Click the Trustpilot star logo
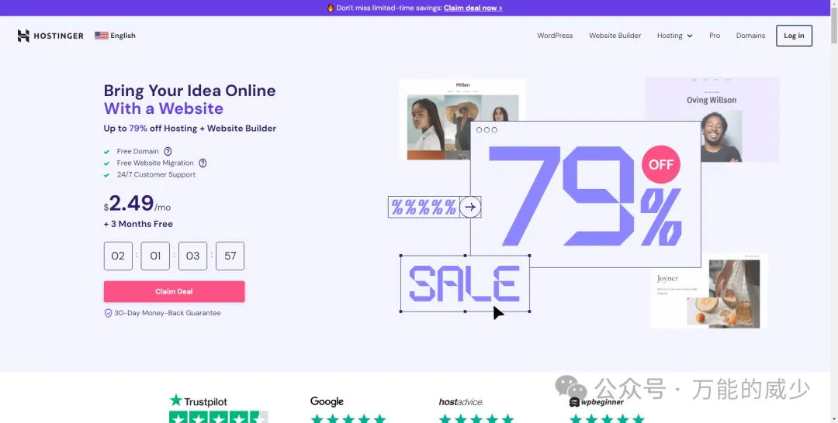This screenshot has height=423, width=838. coord(176,401)
